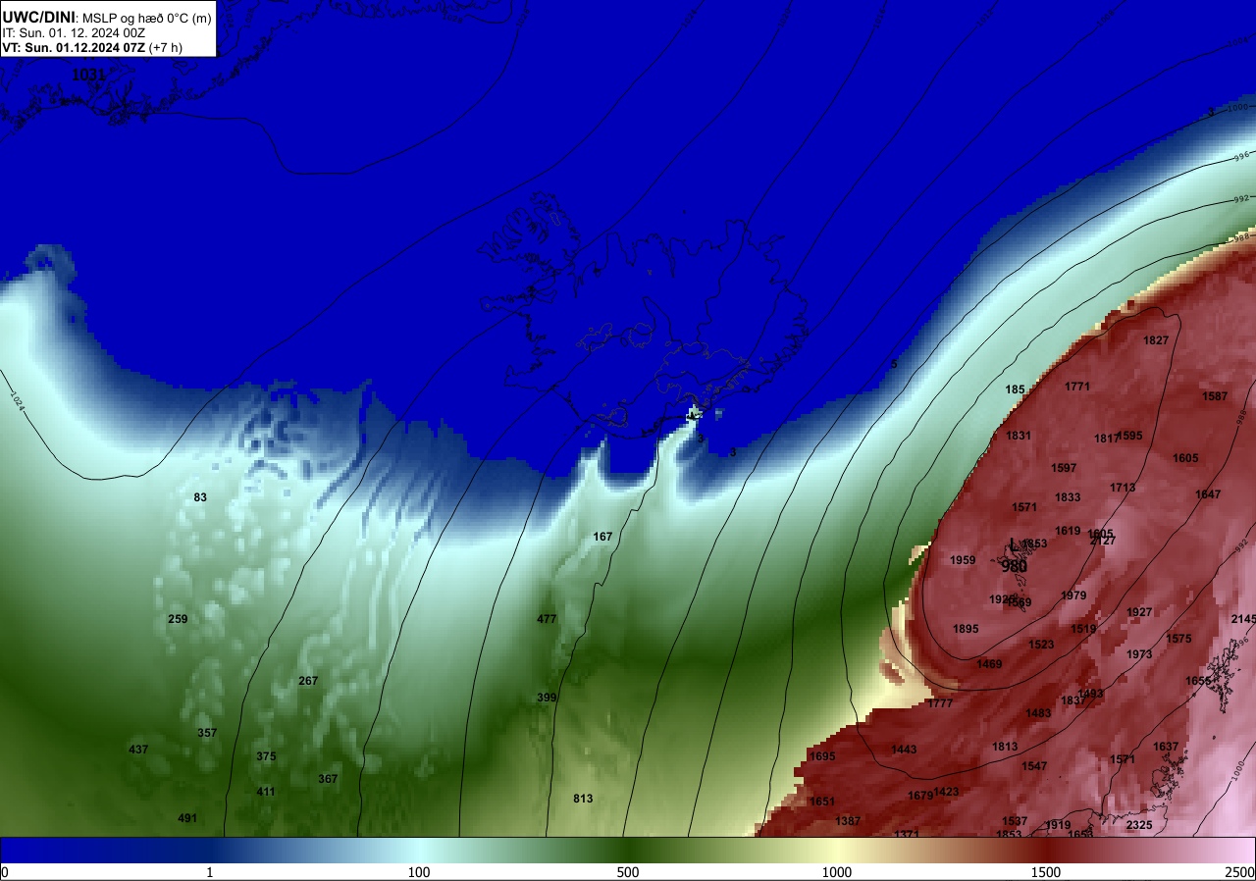Click the height value 813
1256x881 pixels.
click(583, 799)
